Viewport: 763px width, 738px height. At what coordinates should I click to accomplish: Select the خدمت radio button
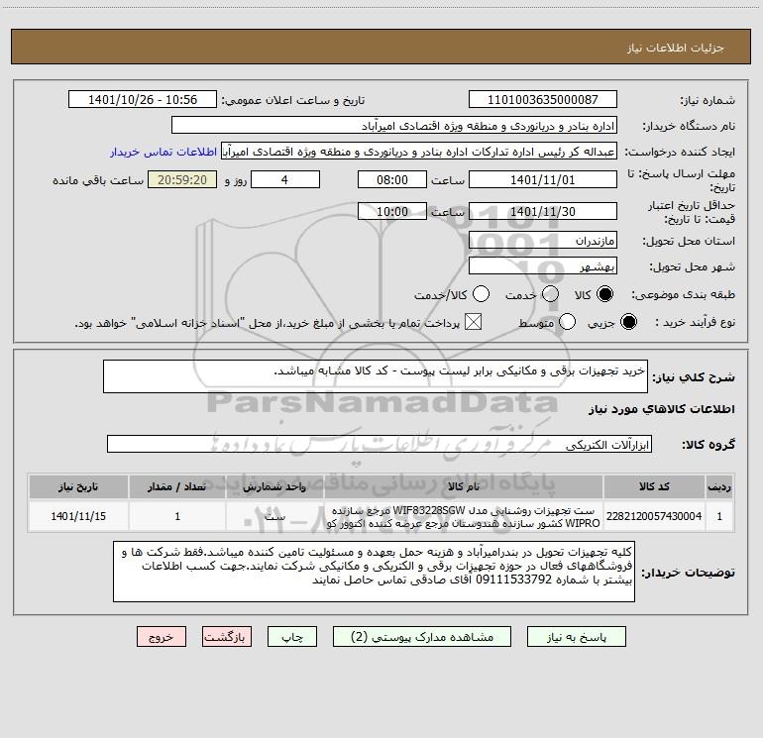click(x=550, y=294)
